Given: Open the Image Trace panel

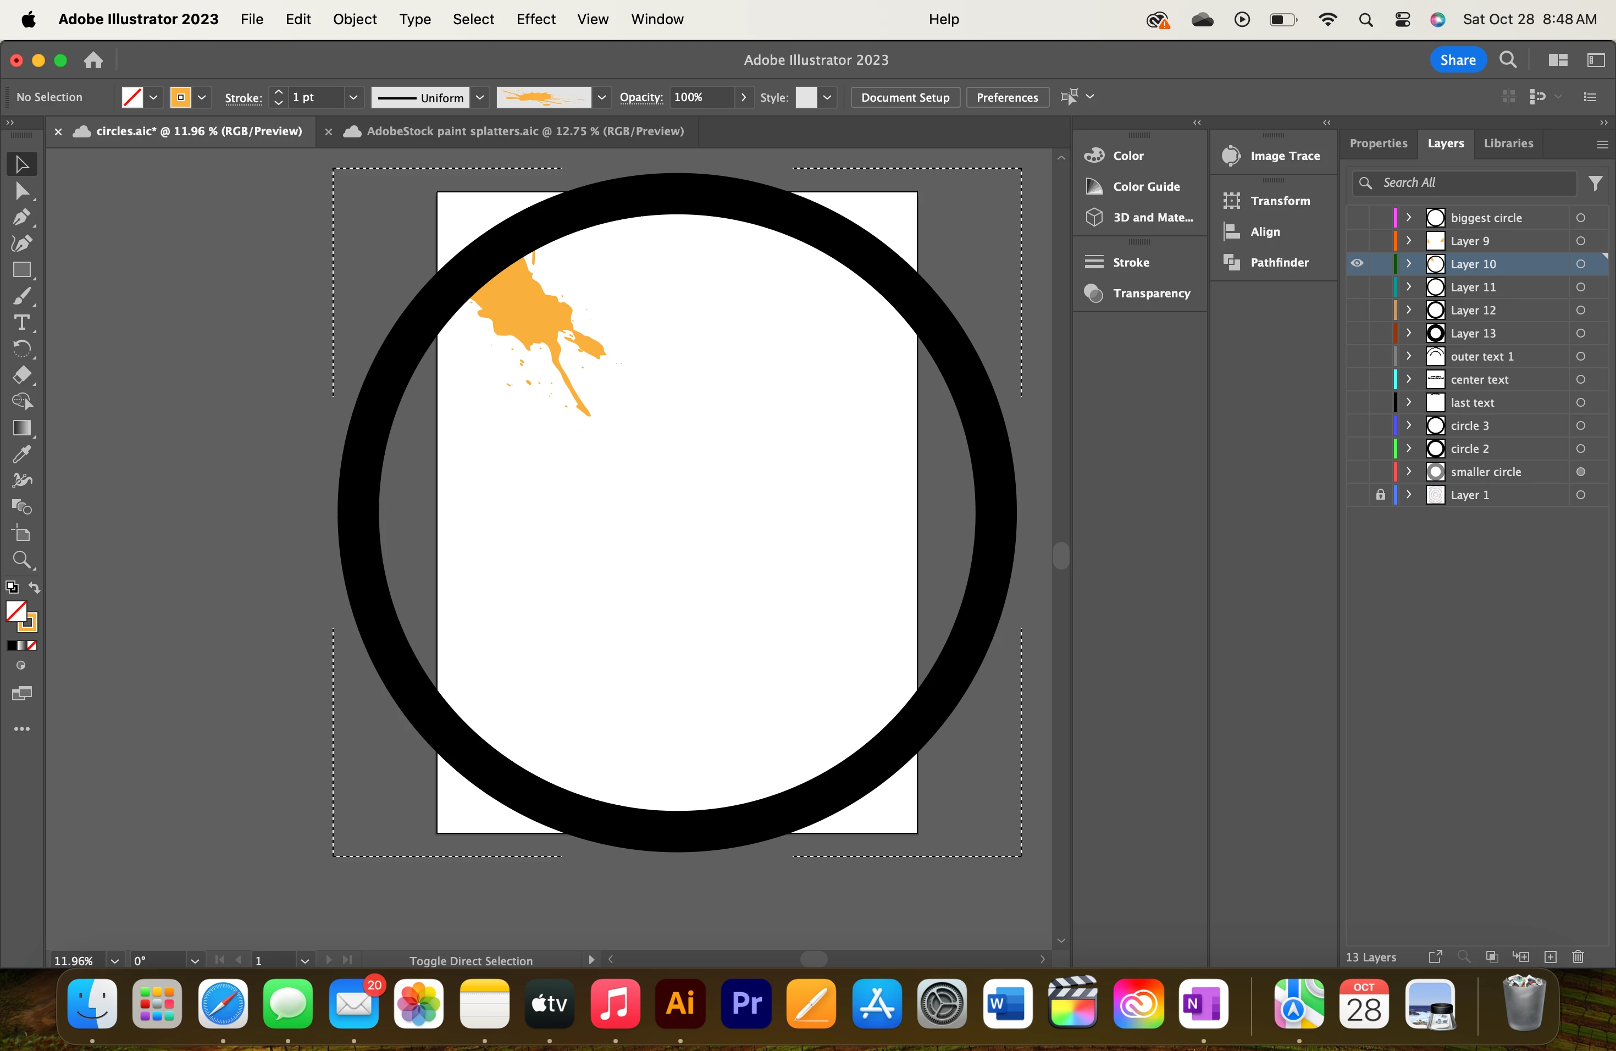Looking at the screenshot, I should pyautogui.click(x=1284, y=156).
